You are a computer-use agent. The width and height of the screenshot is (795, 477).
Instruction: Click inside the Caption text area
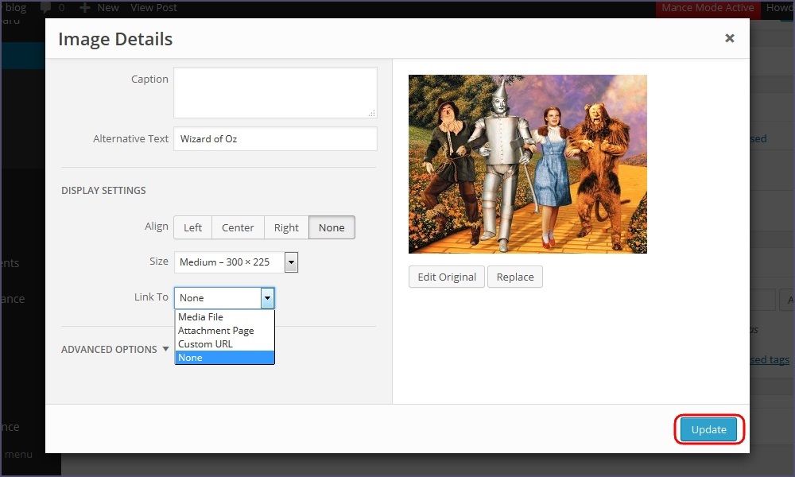(274, 91)
